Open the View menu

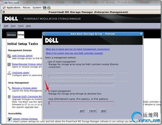[13, 26]
